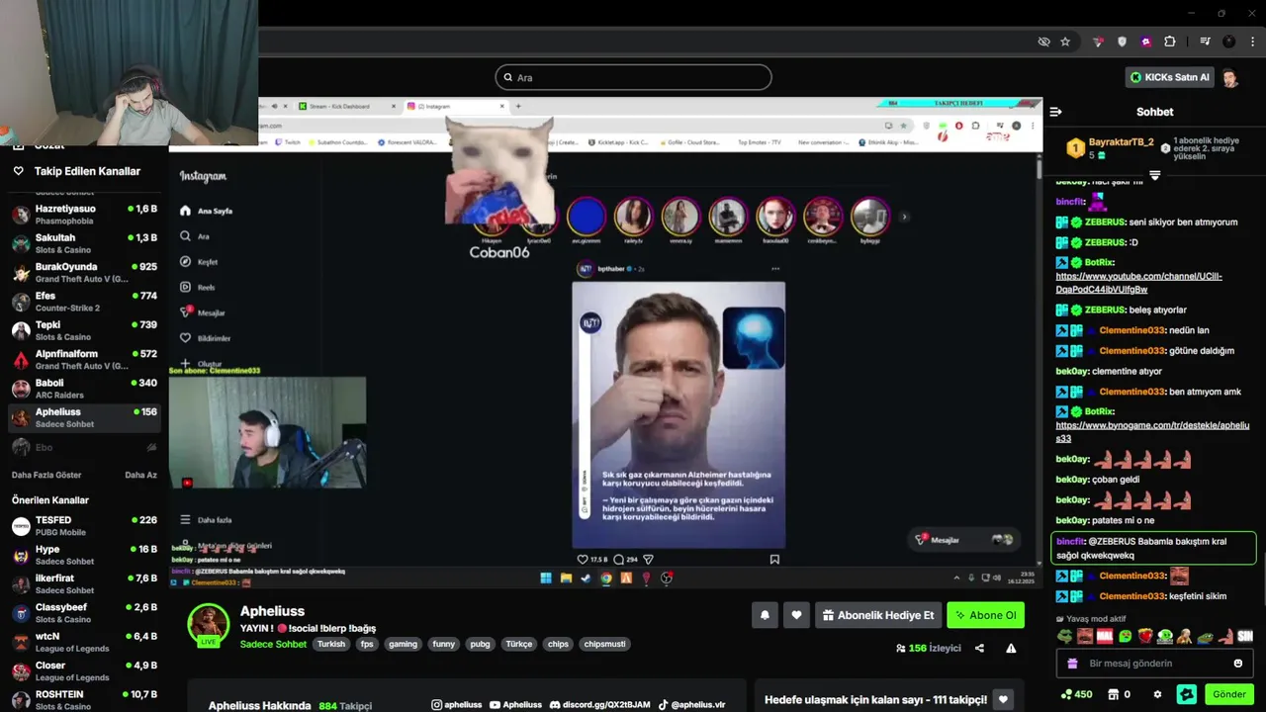Click the Apheliuss live avatar
1266x712 pixels.
tap(209, 625)
